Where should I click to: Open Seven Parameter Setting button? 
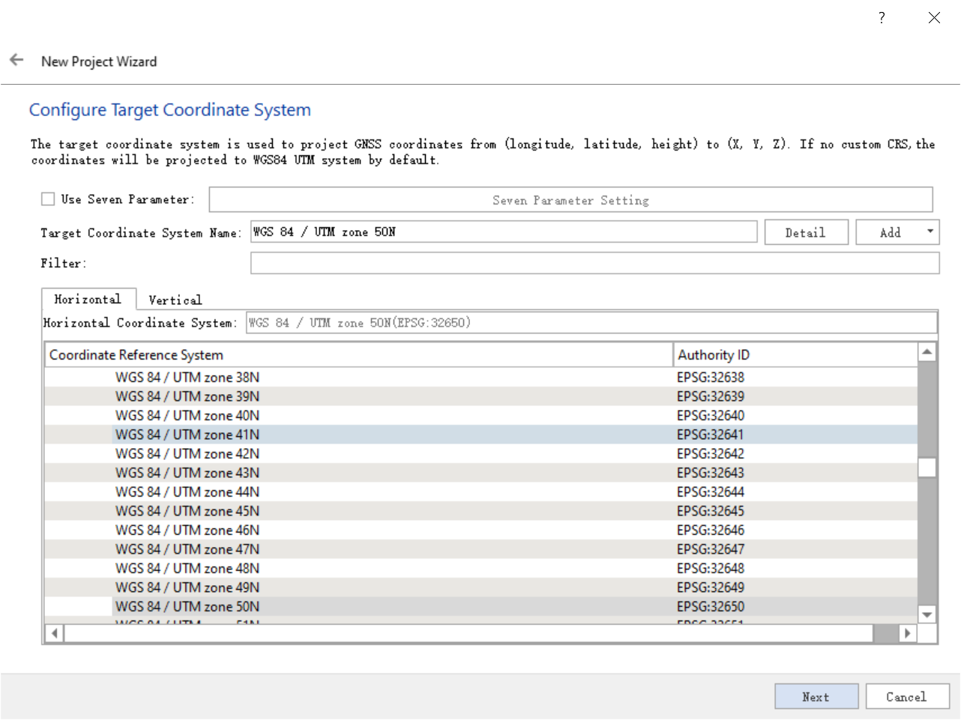click(x=570, y=200)
